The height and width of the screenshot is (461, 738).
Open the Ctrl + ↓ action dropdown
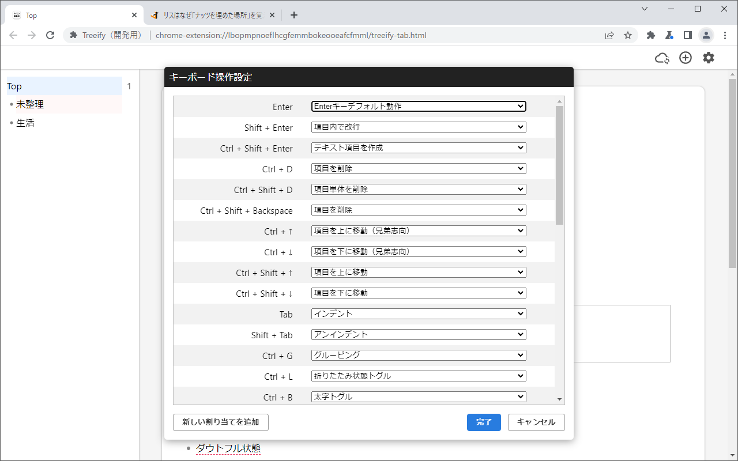(x=419, y=251)
